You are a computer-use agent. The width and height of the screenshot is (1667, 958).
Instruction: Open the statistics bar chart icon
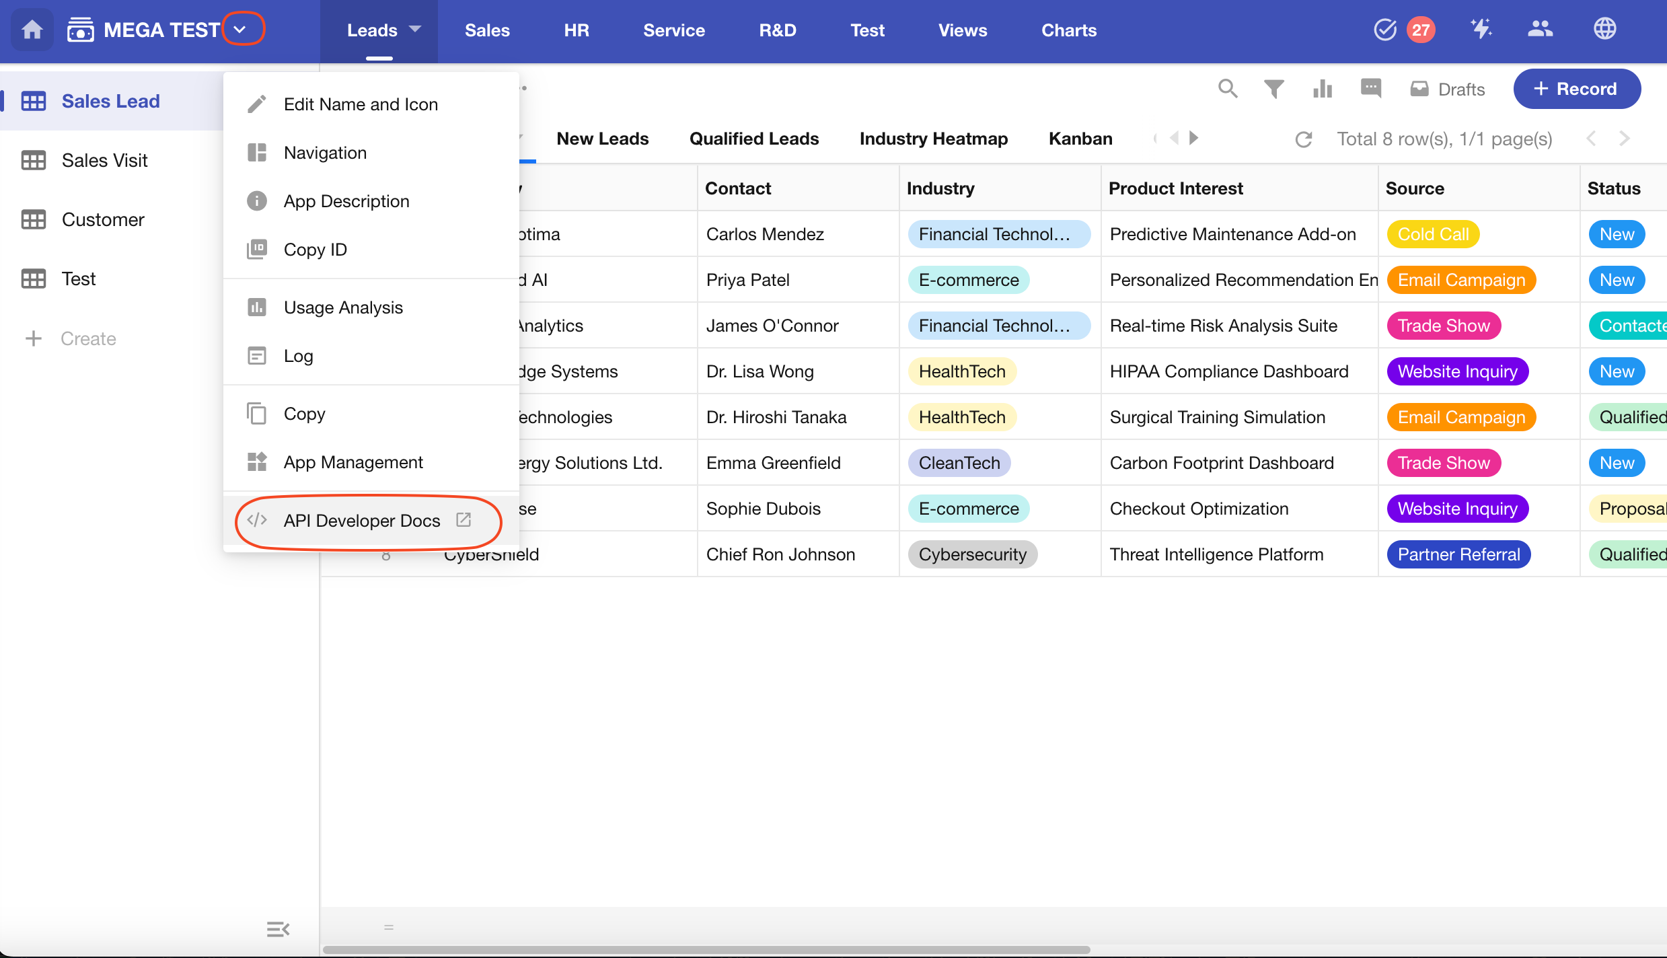[1322, 89]
